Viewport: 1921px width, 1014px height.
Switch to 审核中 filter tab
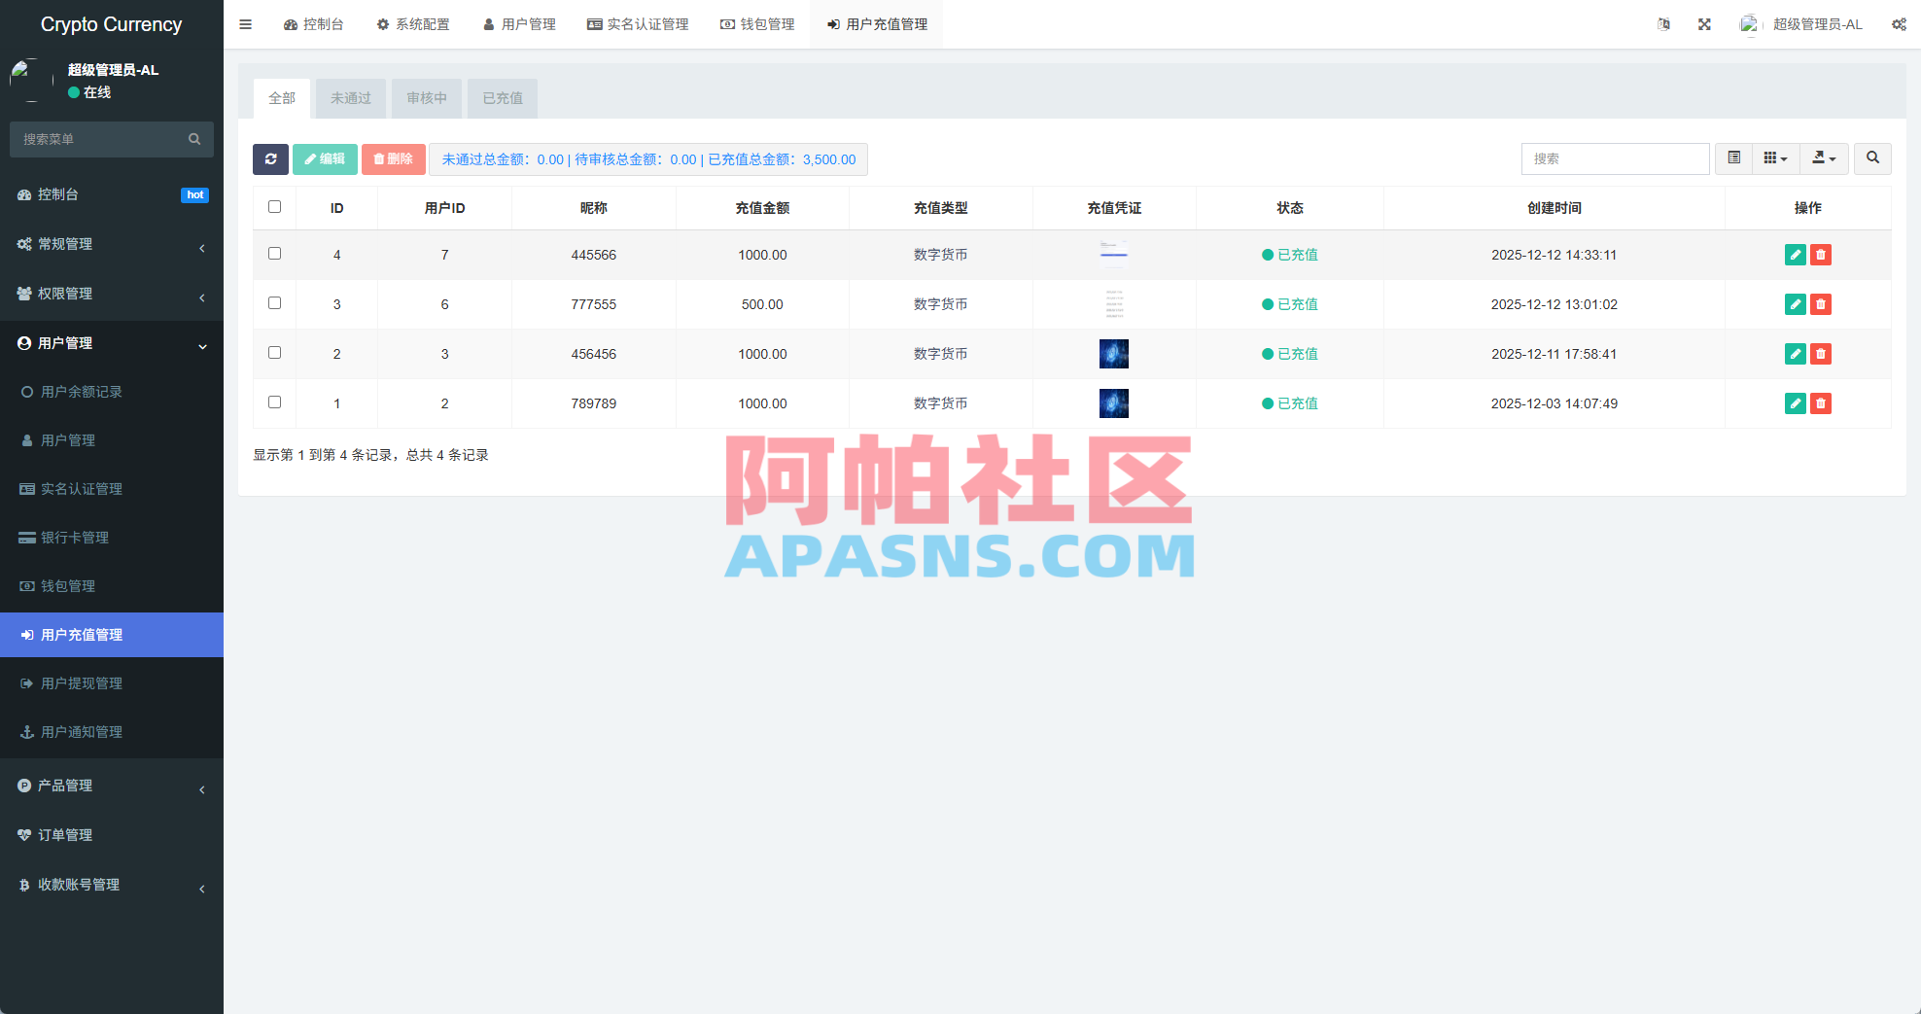pyautogui.click(x=427, y=98)
